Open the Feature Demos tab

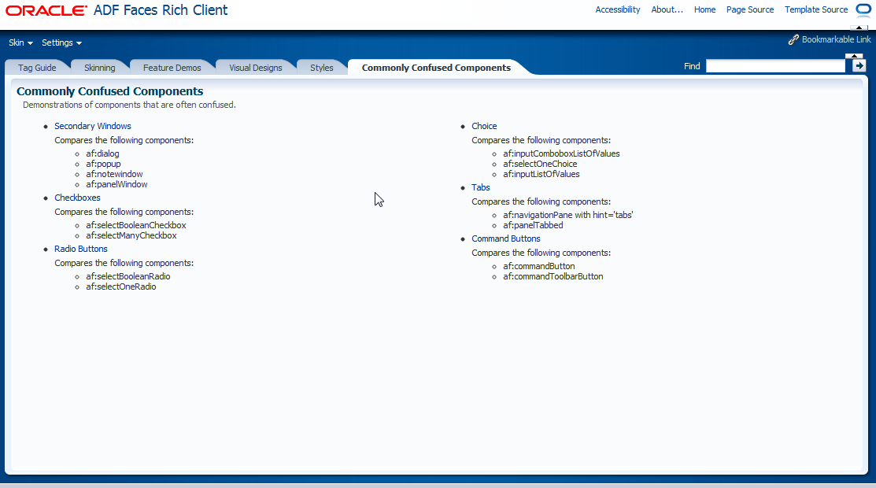click(172, 68)
